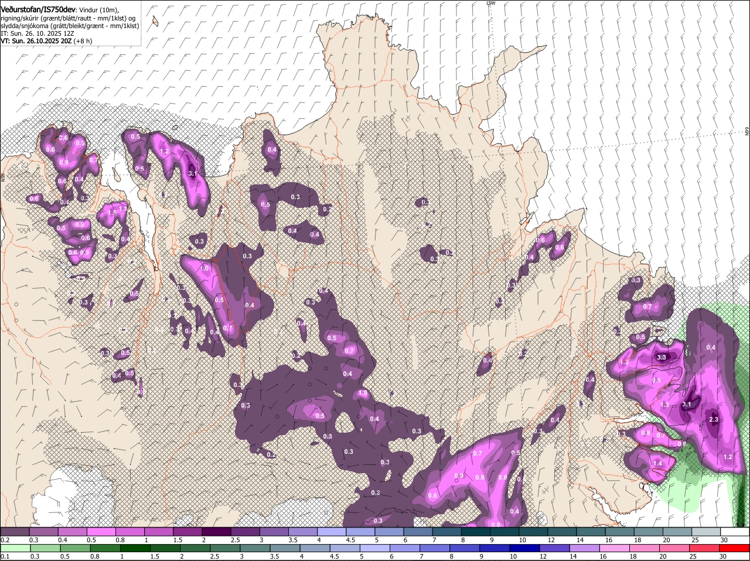Click the 3.3 precipitation value on the map

click(662, 357)
